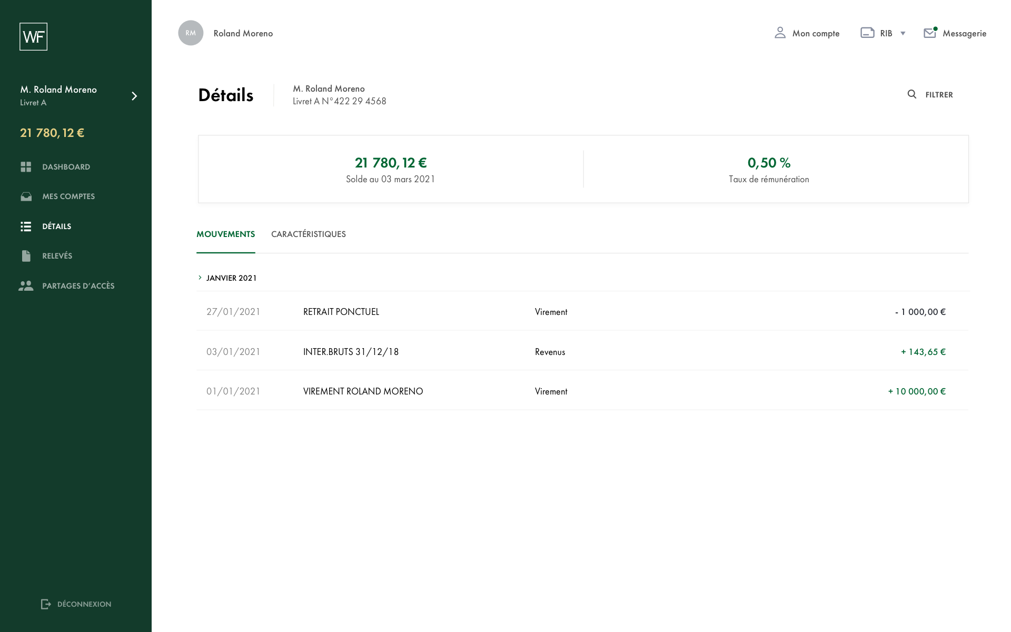Navigate to Détails sidebar icon
The width and height of the screenshot is (1011, 632).
(x=25, y=226)
